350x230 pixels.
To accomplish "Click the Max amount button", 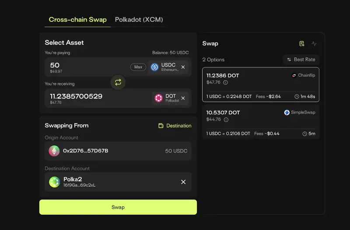I will [138, 67].
